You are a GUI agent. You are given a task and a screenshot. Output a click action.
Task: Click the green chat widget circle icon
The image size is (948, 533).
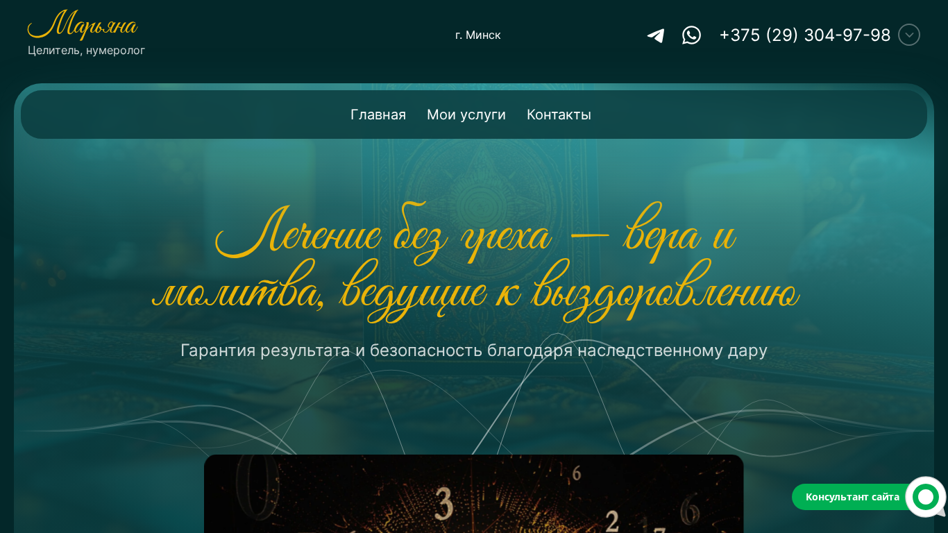pos(926,497)
